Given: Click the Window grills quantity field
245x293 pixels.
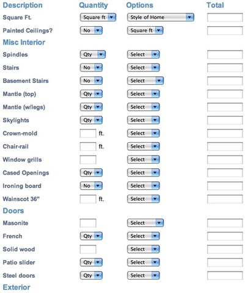Looking at the screenshot, I should [88, 160].
